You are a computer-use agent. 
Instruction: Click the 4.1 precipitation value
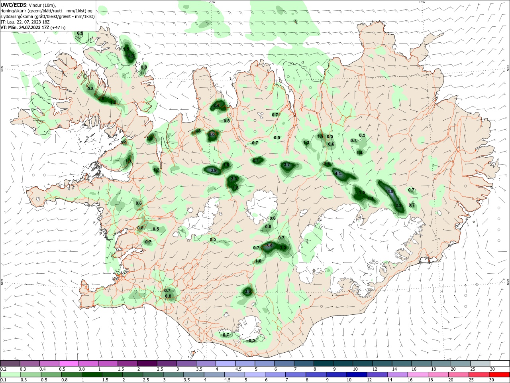coord(338,174)
